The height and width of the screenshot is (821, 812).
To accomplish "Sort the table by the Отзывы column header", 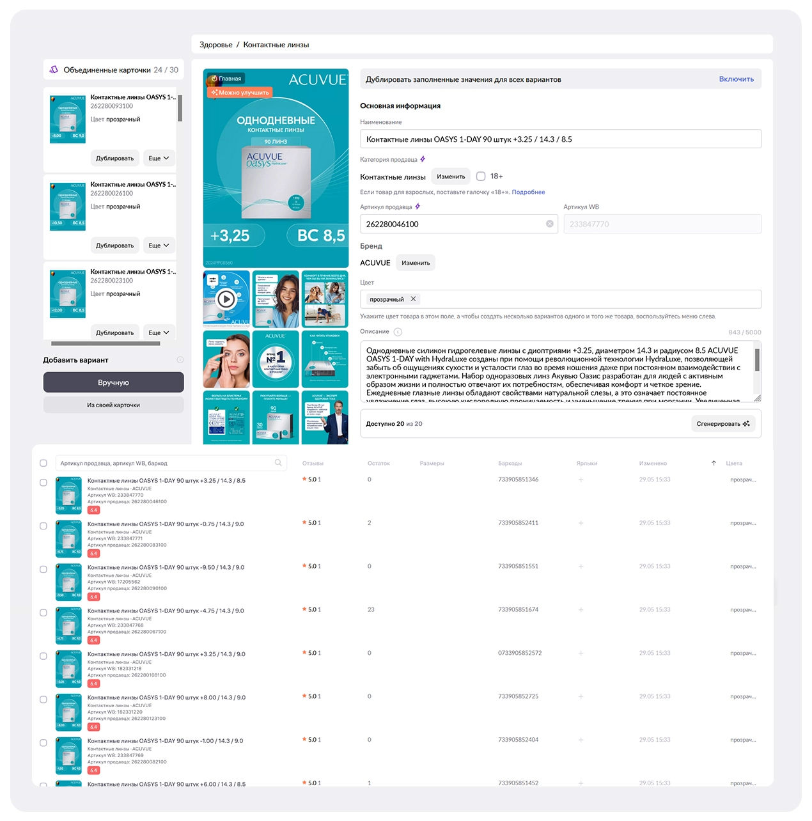I will [313, 463].
